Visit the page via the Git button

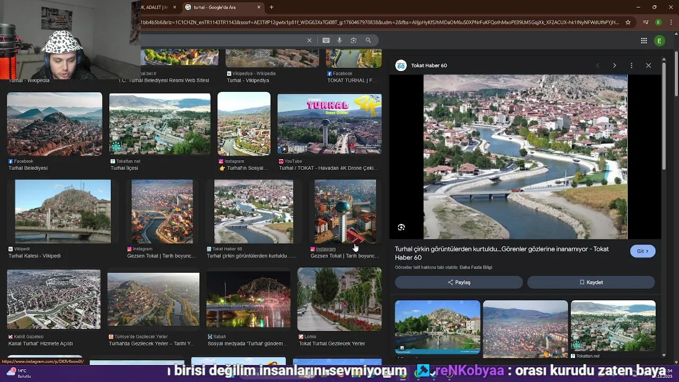click(x=643, y=251)
